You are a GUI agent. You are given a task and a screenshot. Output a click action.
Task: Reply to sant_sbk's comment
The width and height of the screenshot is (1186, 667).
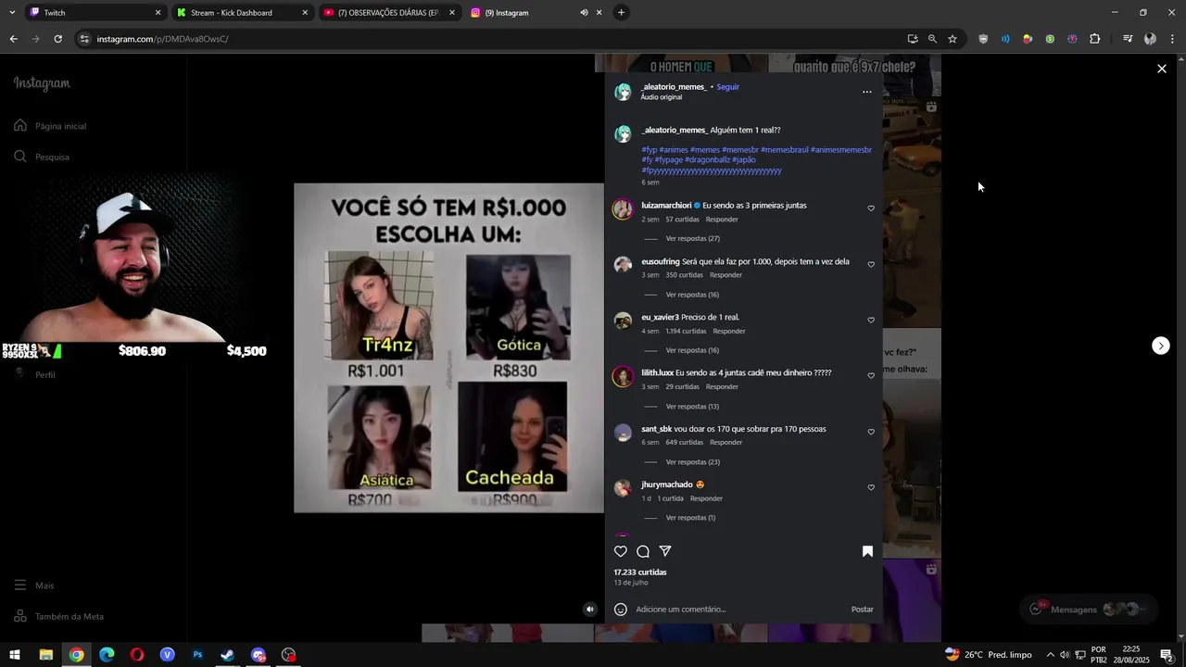pos(725,443)
